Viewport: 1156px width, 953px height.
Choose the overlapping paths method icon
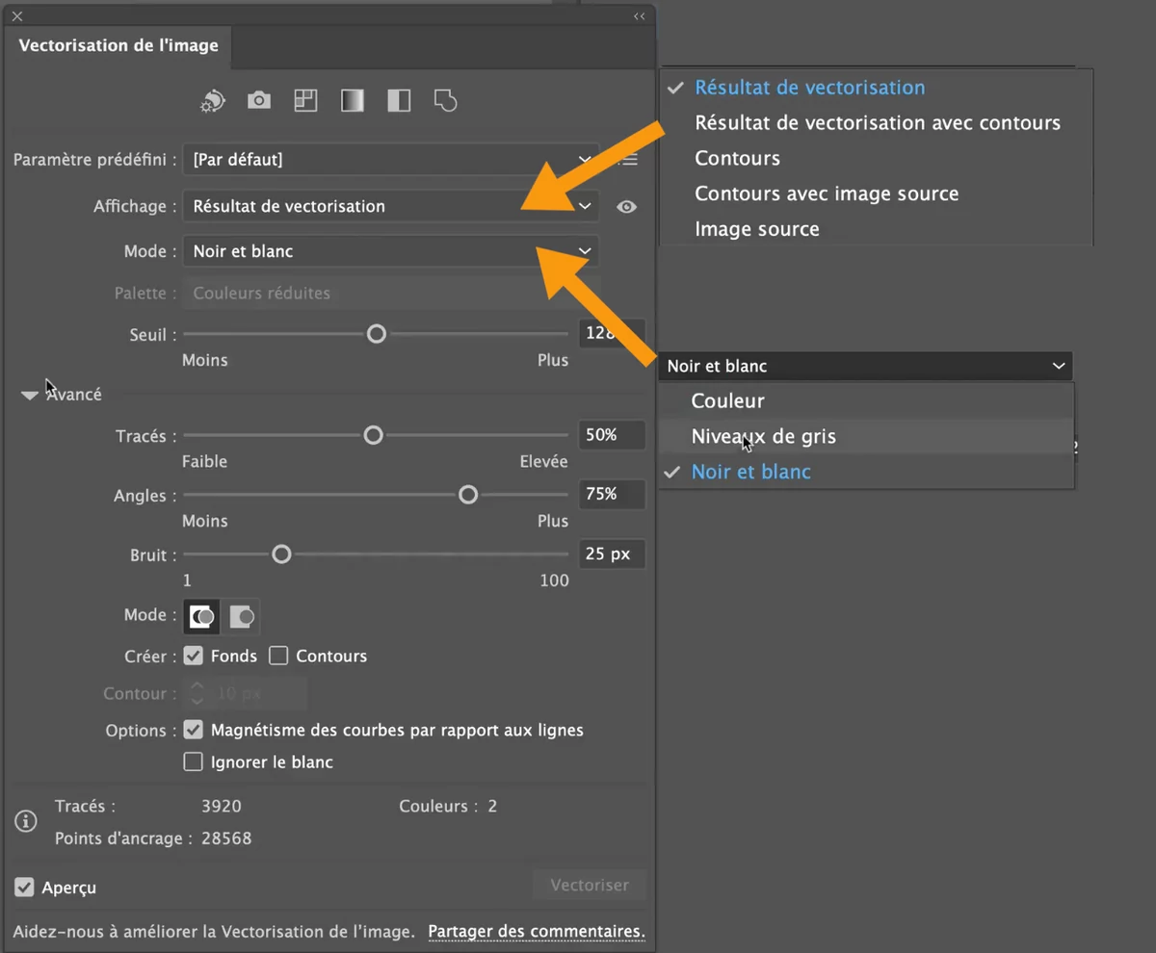[x=241, y=616]
